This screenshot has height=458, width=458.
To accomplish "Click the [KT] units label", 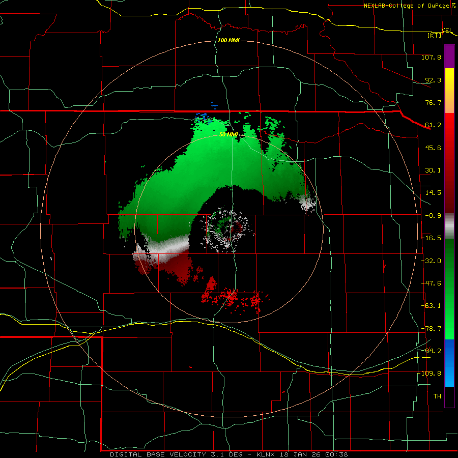I will coord(435,35).
